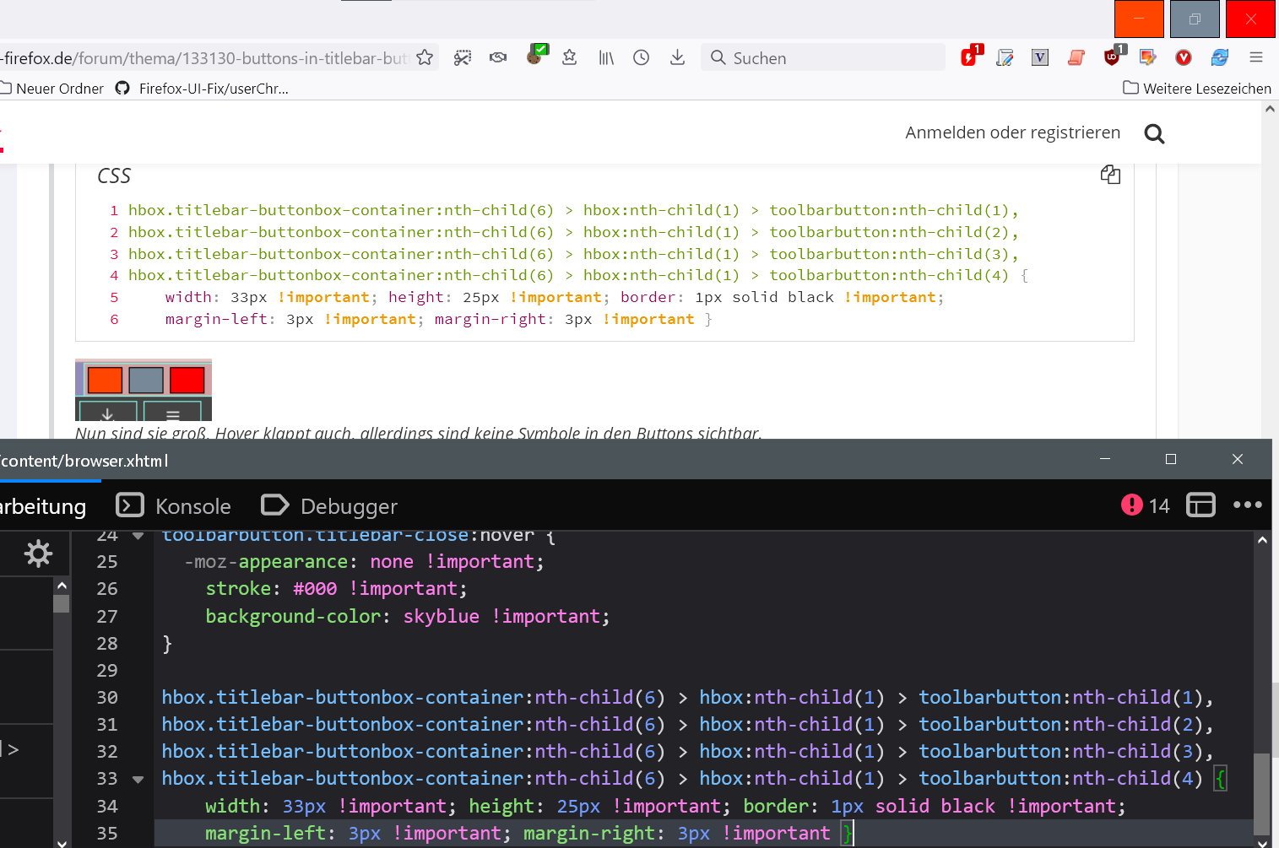Bookmark this page with the star icon

[425, 57]
